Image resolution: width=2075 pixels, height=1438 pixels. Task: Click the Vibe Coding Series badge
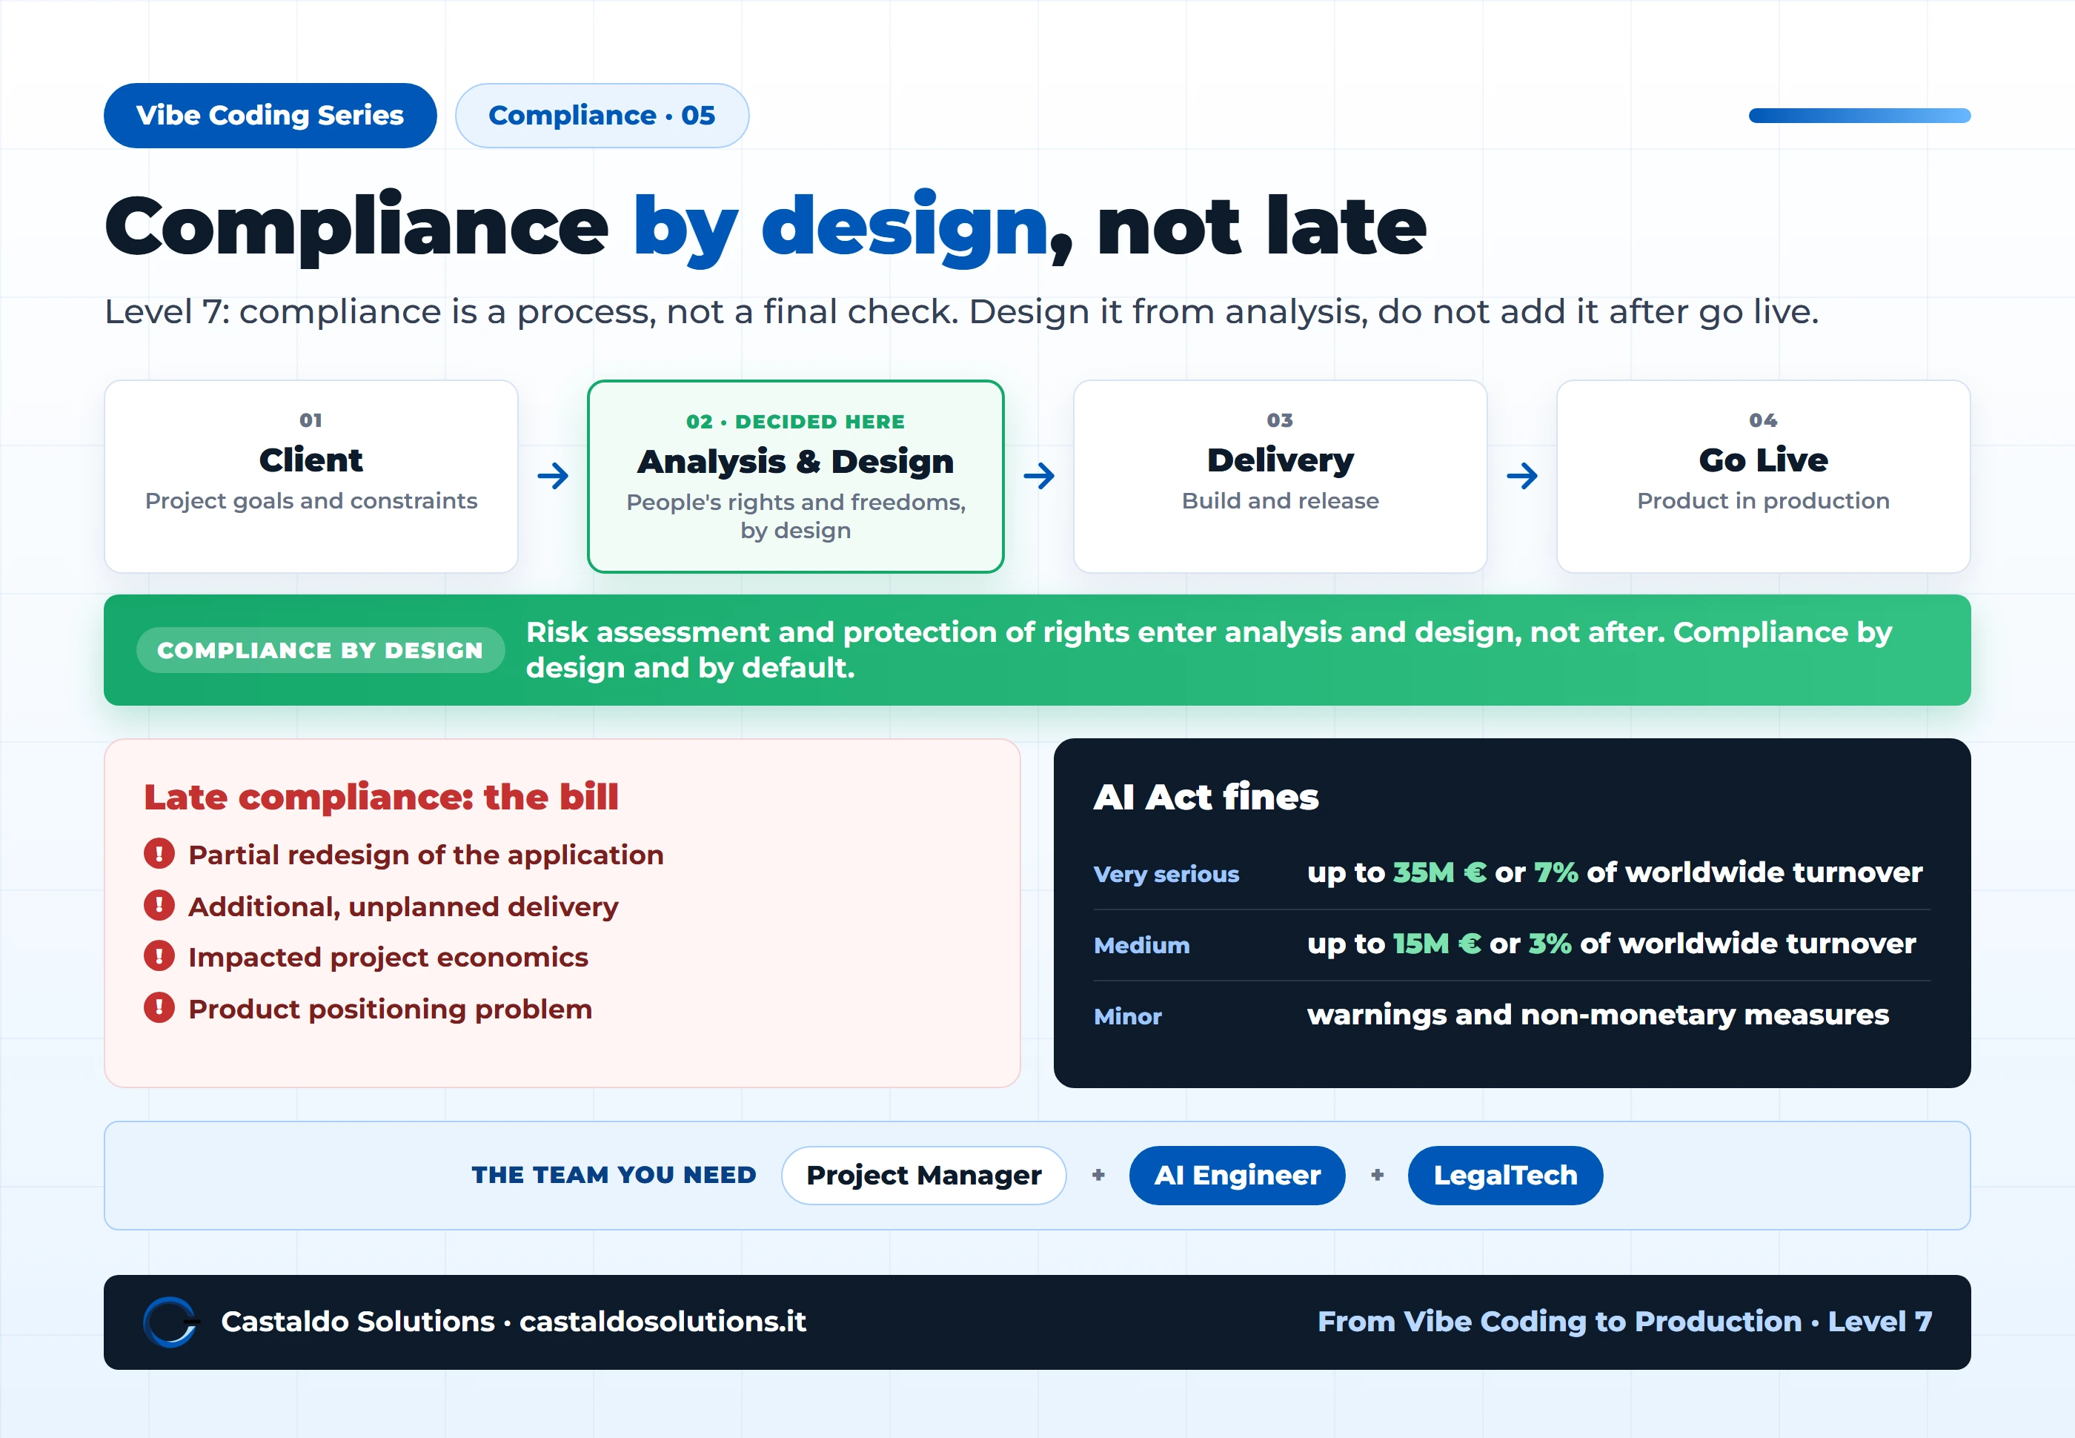point(270,116)
